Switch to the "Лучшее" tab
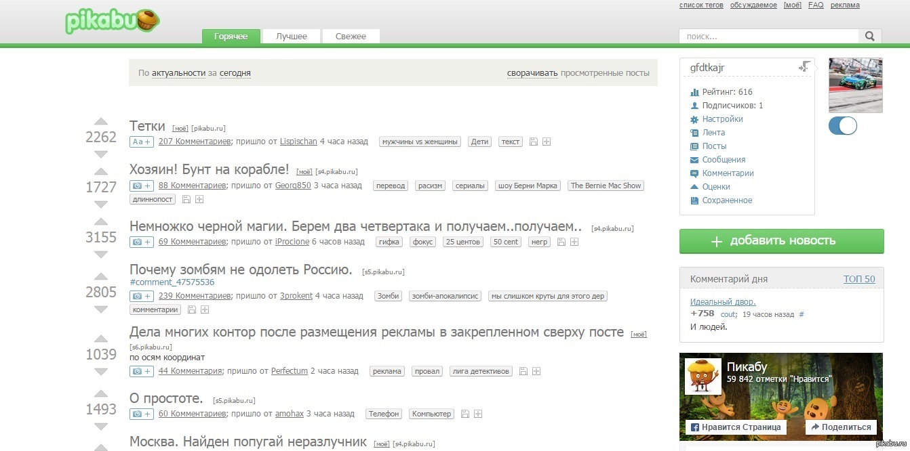910x451 pixels. click(292, 37)
